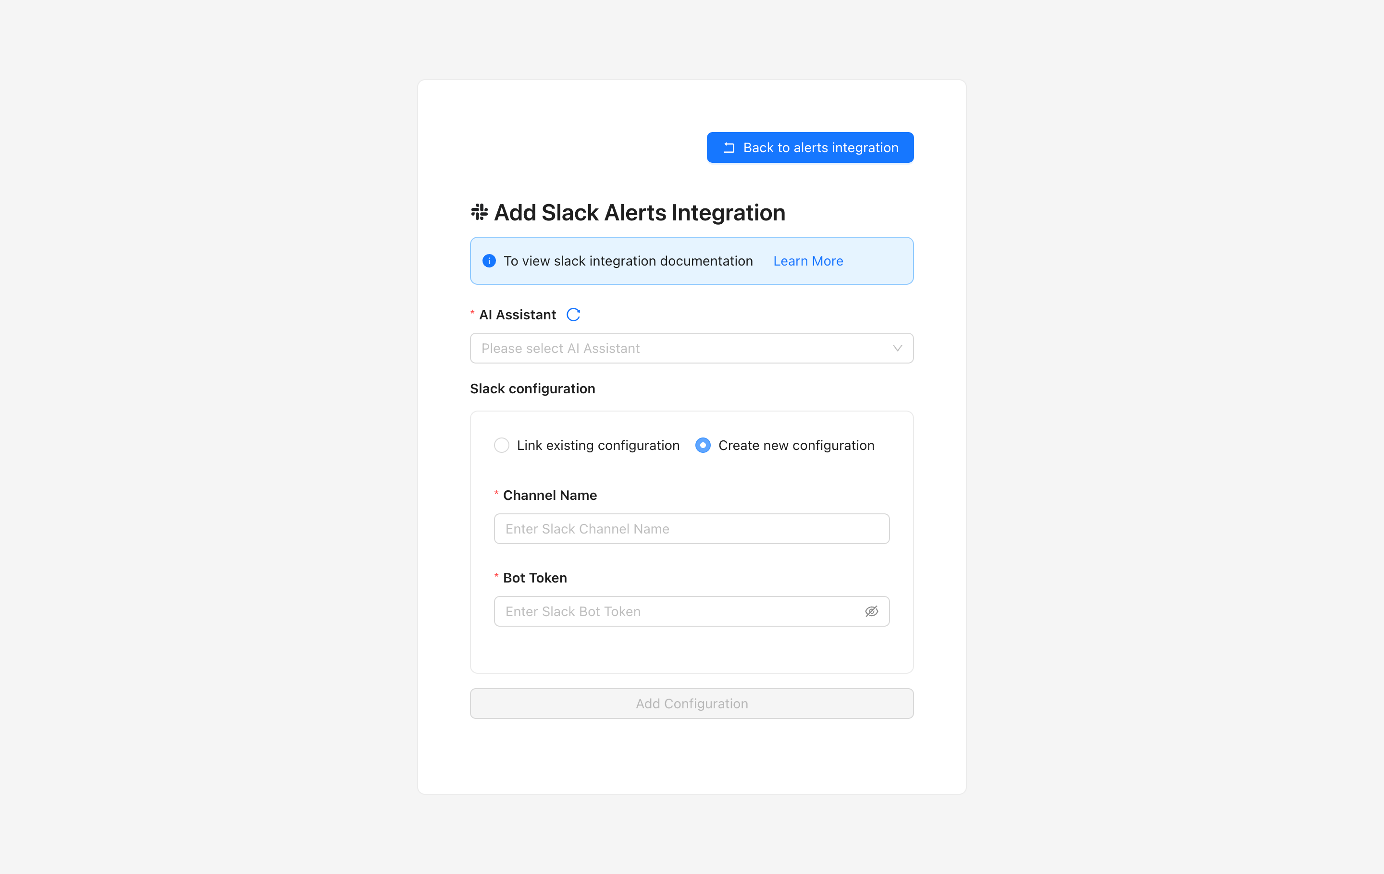Click the blue info icon in the banner
The height and width of the screenshot is (874, 1384).
(x=489, y=261)
